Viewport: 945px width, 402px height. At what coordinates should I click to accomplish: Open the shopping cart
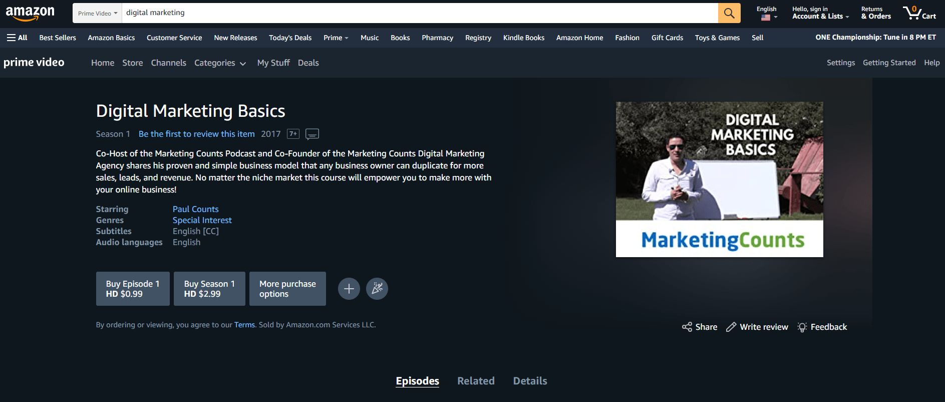[x=919, y=13]
